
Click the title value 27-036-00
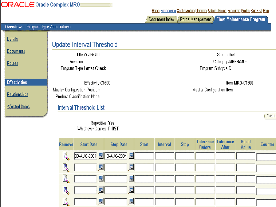(x=91, y=55)
